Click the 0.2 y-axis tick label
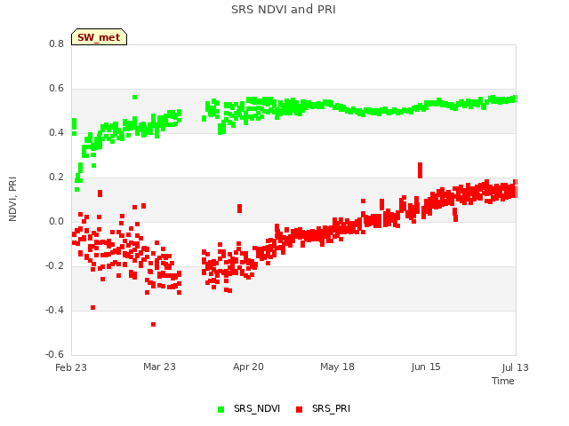The width and height of the screenshot is (569, 426). coord(56,177)
